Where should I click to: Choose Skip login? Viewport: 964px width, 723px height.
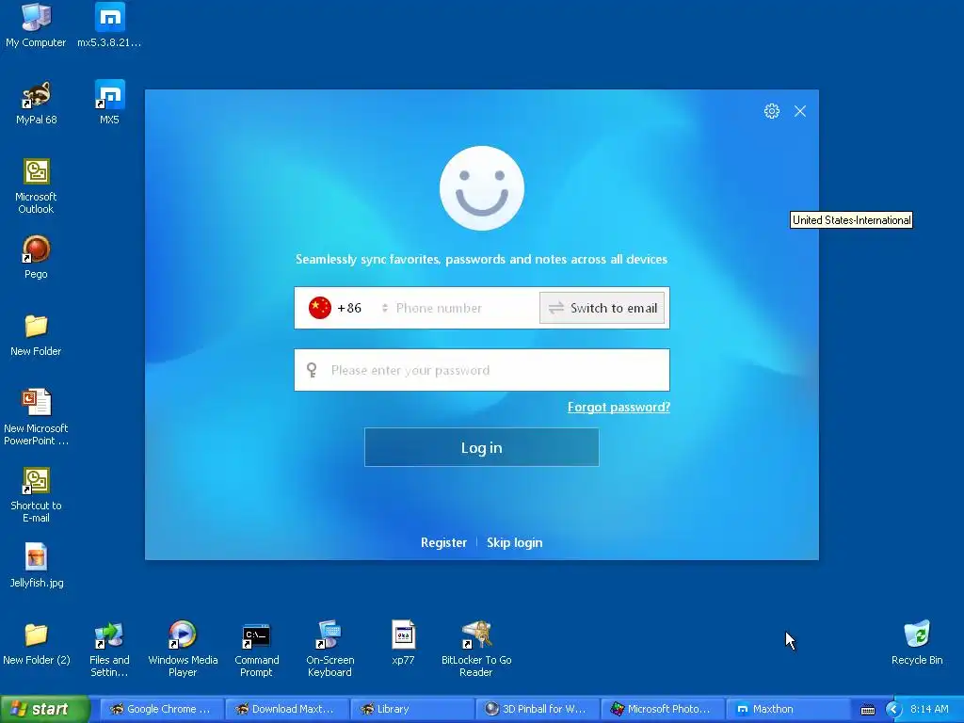tap(515, 543)
